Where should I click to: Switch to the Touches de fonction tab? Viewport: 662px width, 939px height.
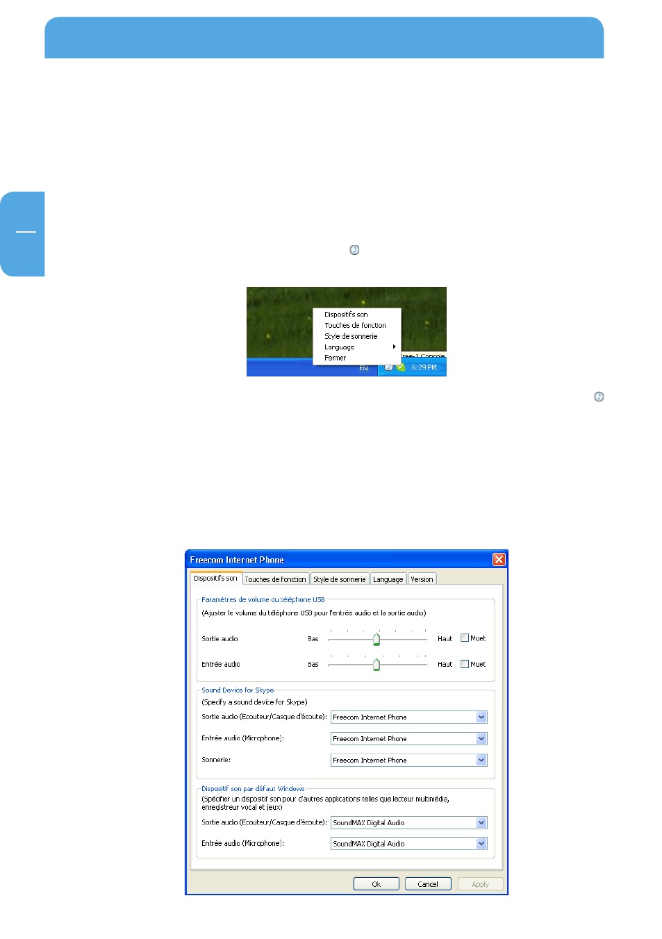(275, 579)
